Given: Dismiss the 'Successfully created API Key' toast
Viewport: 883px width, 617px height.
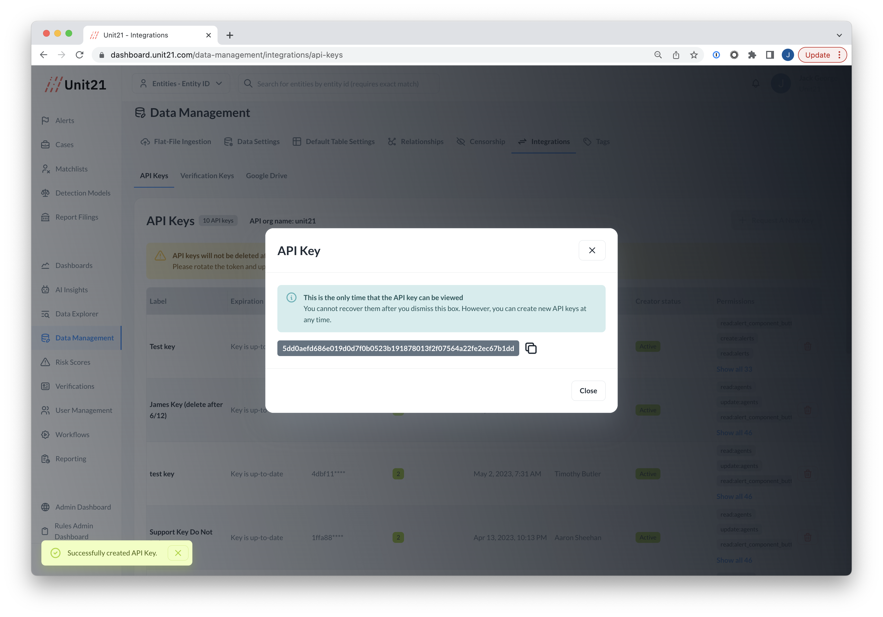Looking at the screenshot, I should click(x=178, y=553).
